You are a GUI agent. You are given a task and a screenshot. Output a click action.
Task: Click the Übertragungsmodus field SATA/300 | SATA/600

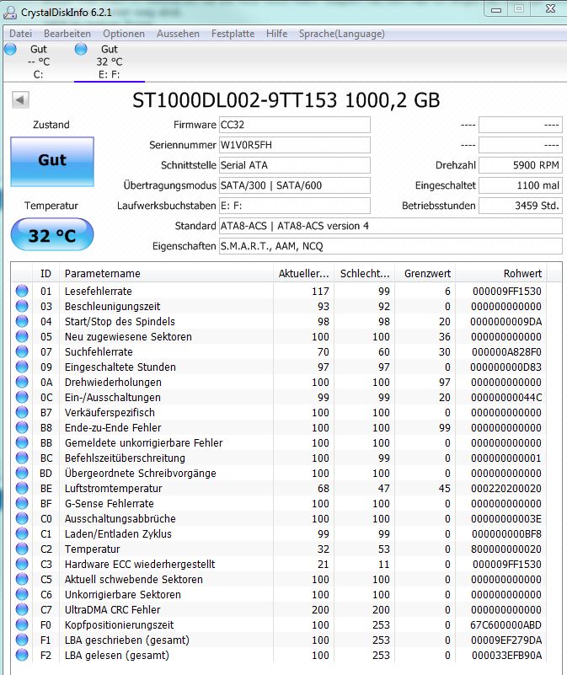(295, 185)
